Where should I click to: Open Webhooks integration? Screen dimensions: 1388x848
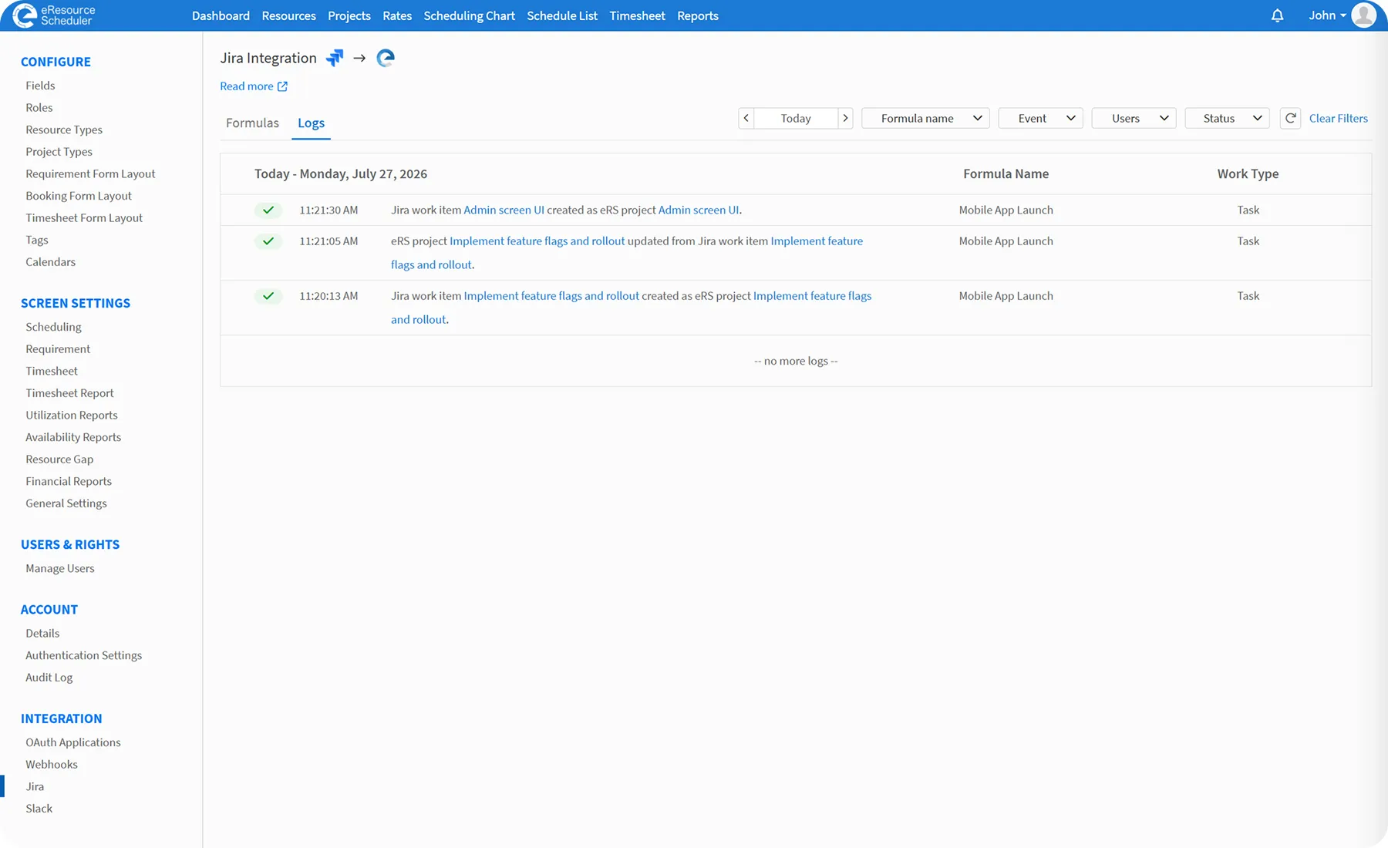pyautogui.click(x=52, y=765)
